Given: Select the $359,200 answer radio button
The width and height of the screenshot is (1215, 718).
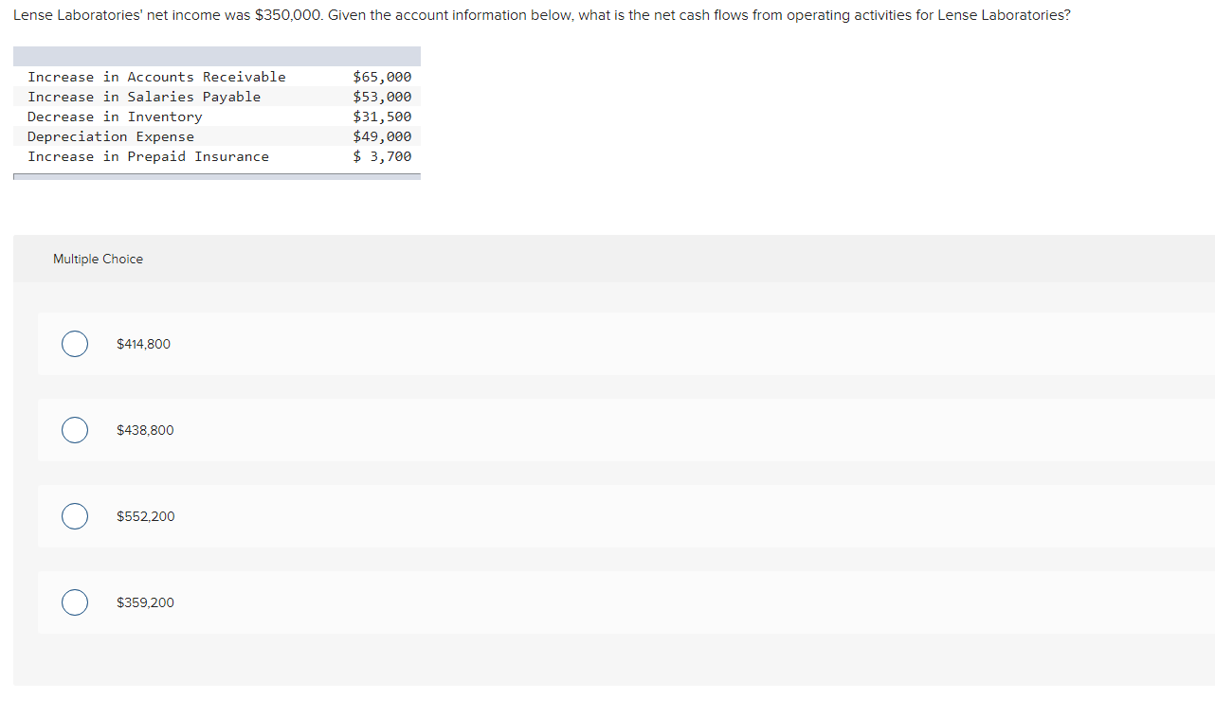Looking at the screenshot, I should pyautogui.click(x=75, y=602).
